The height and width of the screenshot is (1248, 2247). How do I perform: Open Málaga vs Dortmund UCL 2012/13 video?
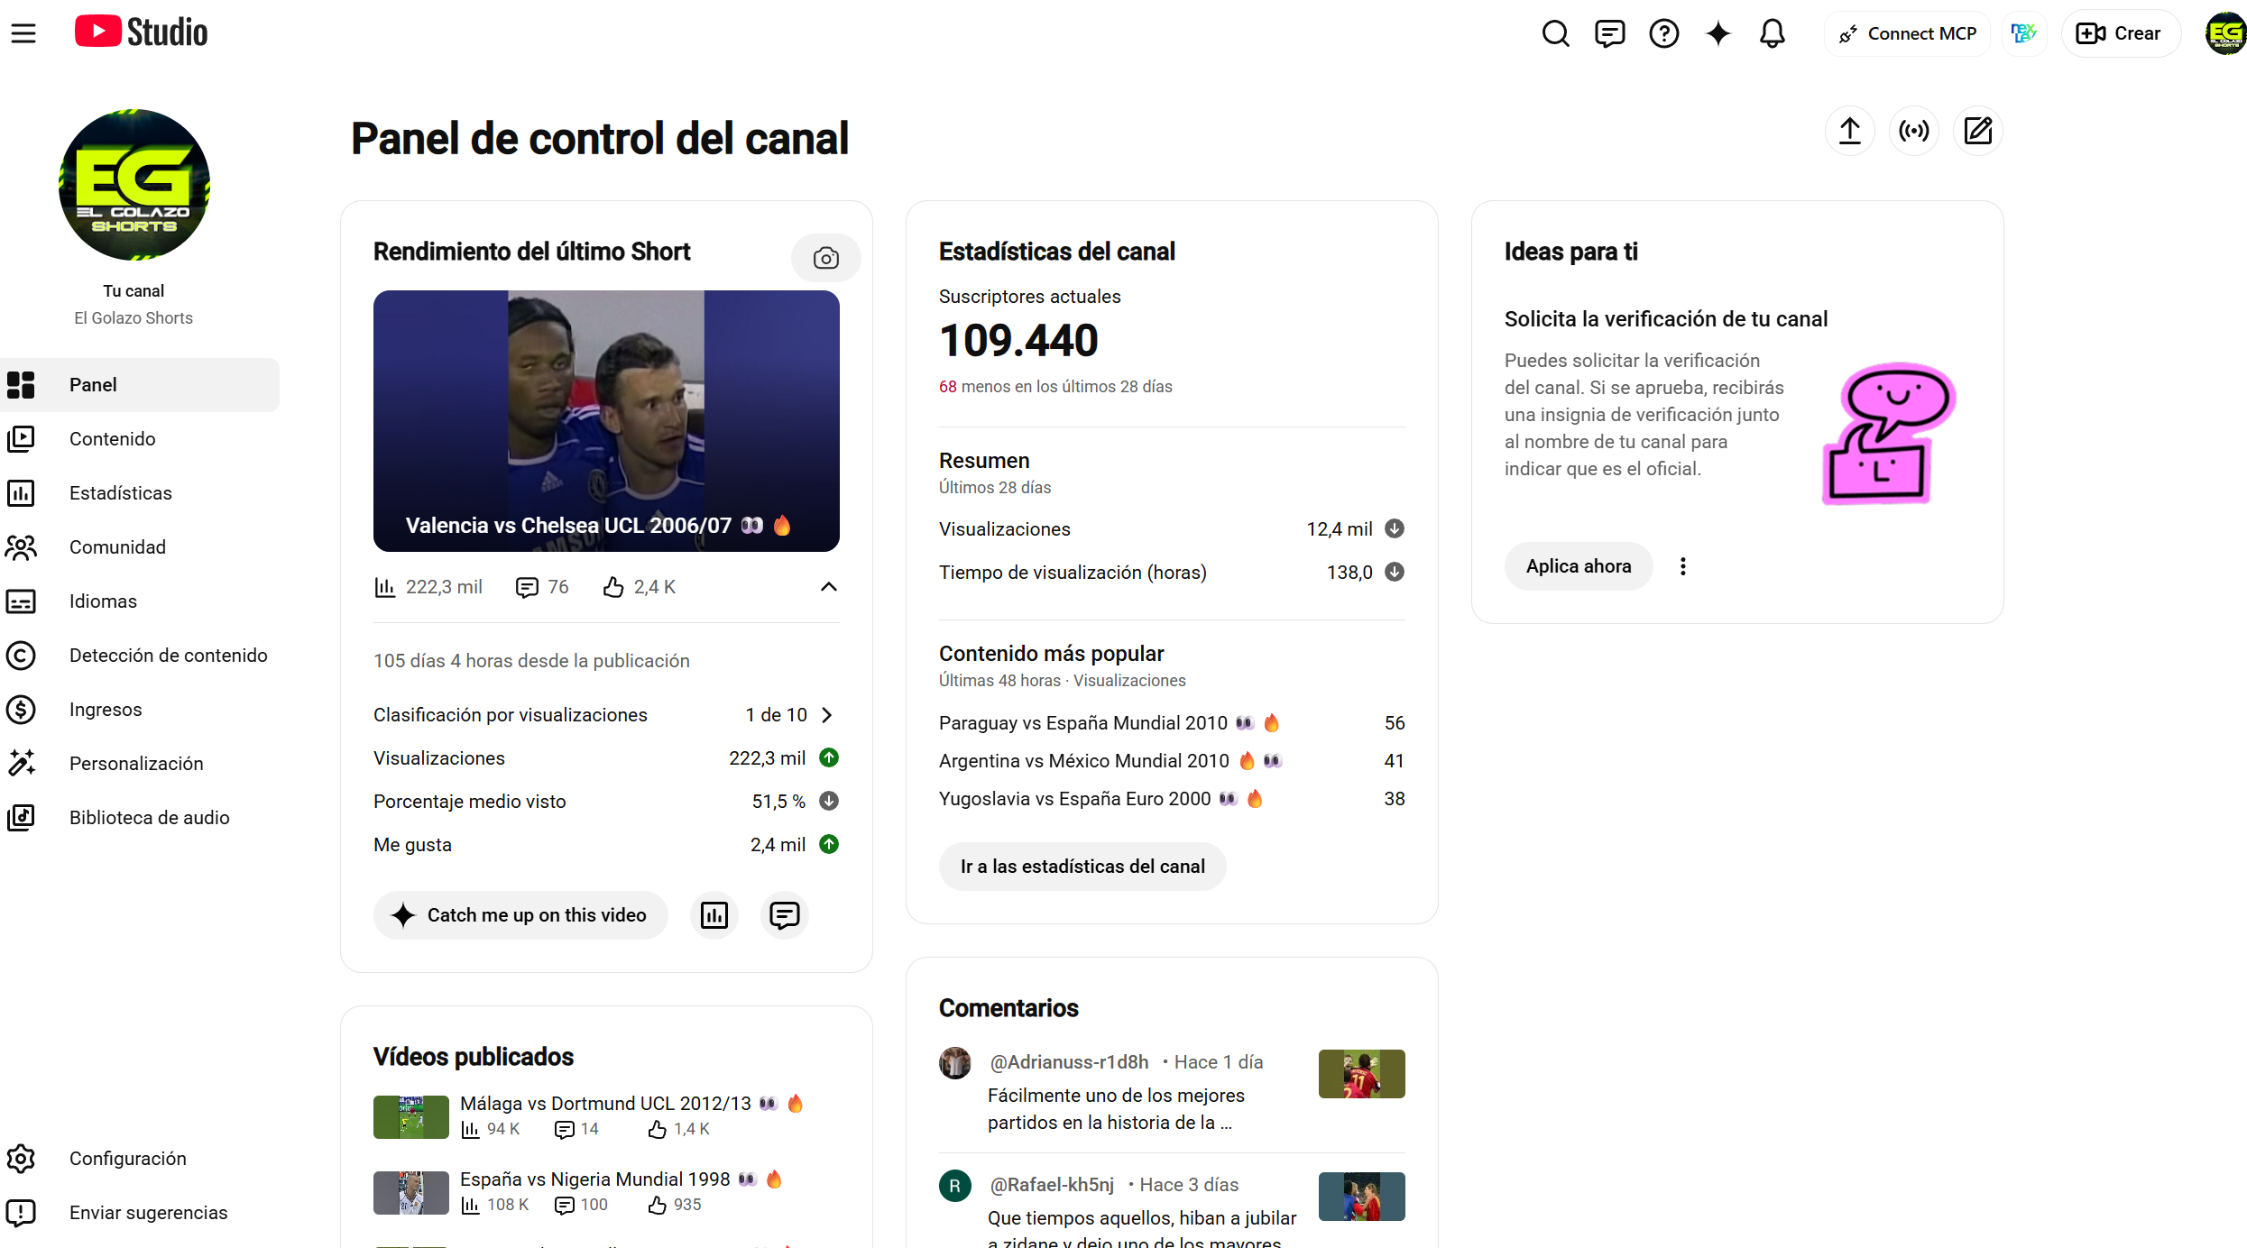(632, 1104)
